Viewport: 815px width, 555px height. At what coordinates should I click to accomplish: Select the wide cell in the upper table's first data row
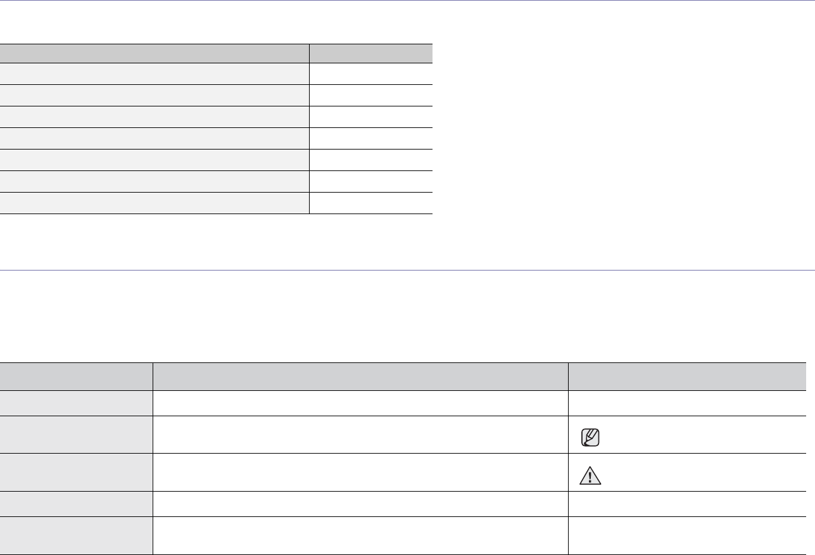pyautogui.click(x=155, y=73)
